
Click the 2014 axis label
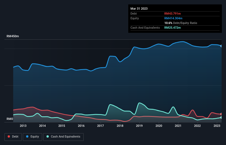42,126
